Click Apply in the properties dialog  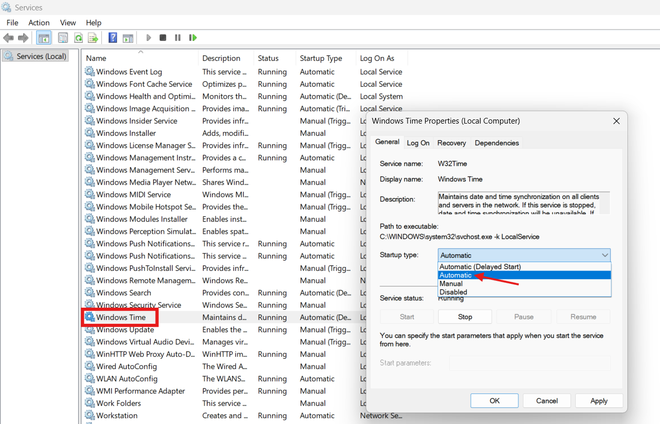598,401
